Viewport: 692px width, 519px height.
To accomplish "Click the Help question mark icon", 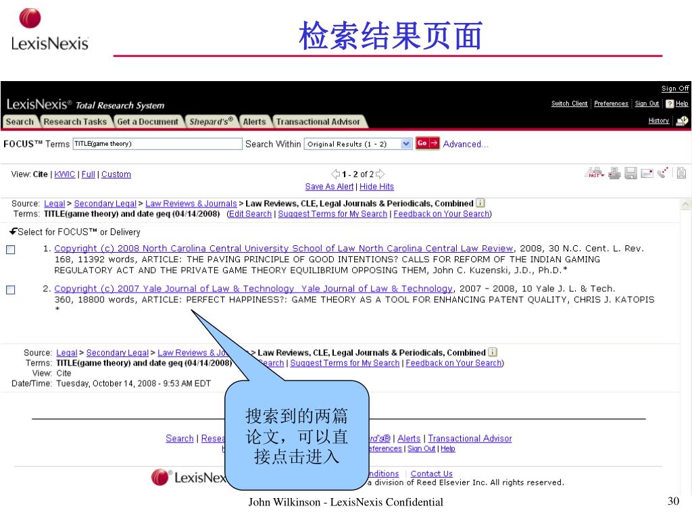I will pyautogui.click(x=670, y=103).
